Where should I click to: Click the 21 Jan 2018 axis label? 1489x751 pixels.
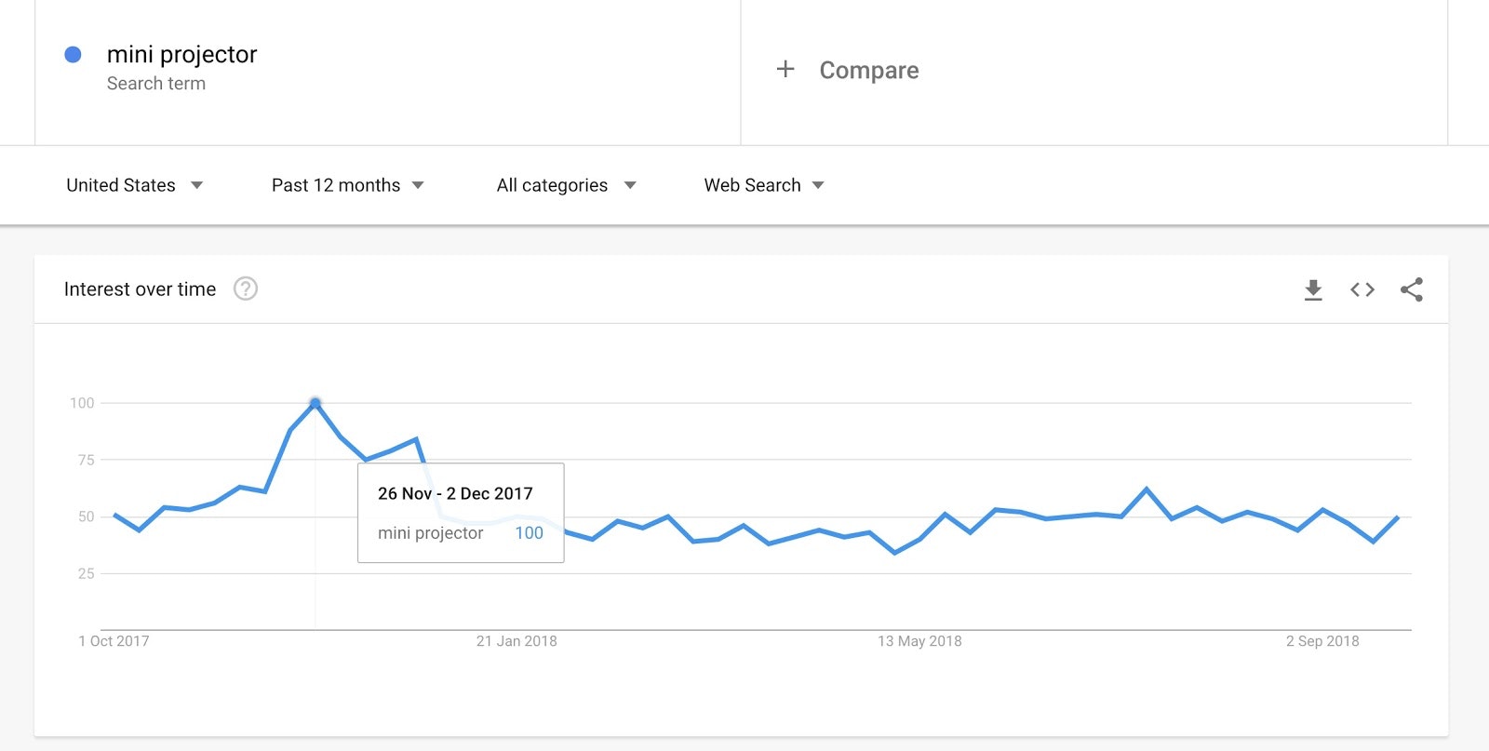516,641
